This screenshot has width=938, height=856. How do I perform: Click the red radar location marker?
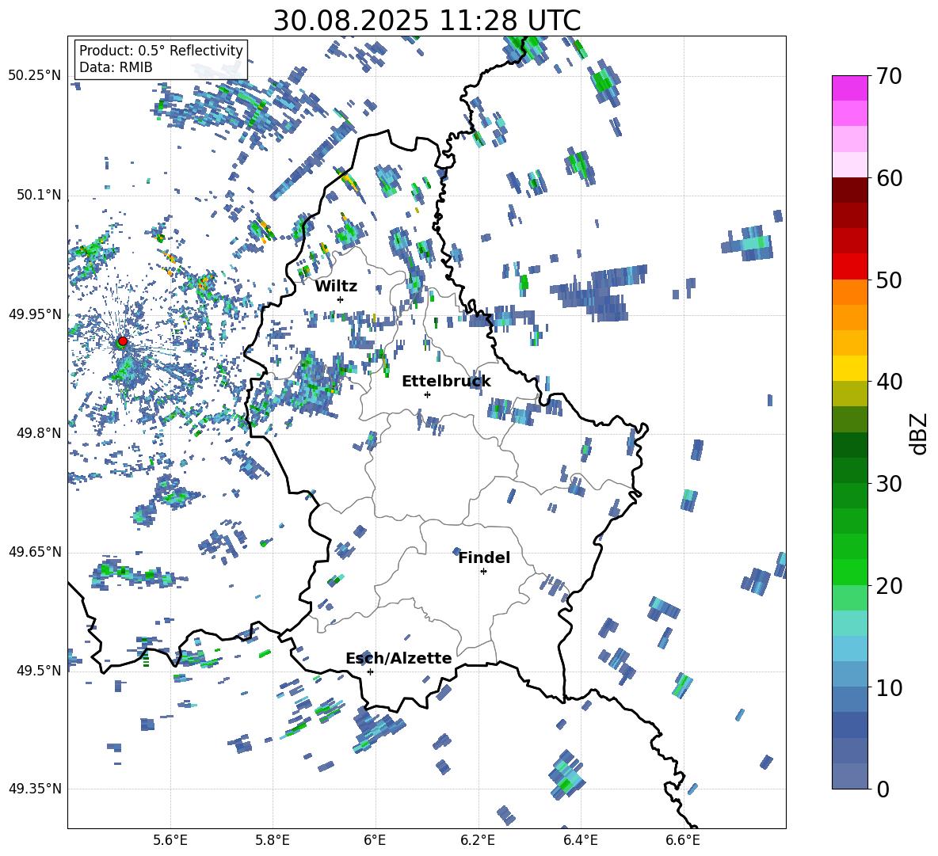coord(123,341)
